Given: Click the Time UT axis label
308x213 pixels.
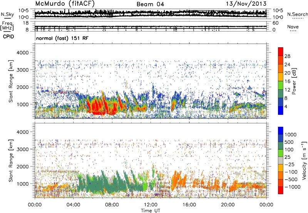Looking at the screenshot, I should (x=151, y=211).
